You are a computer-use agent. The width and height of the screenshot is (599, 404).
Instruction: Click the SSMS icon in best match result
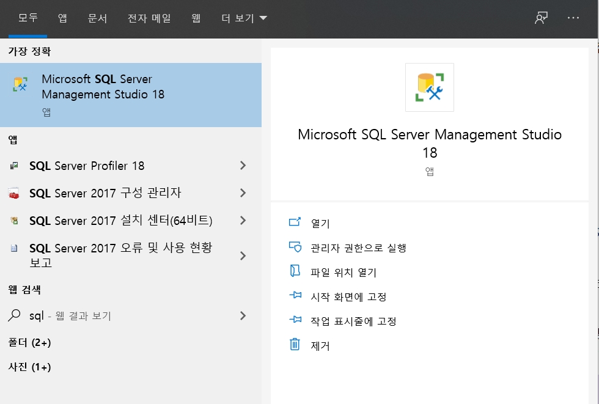pos(20,84)
